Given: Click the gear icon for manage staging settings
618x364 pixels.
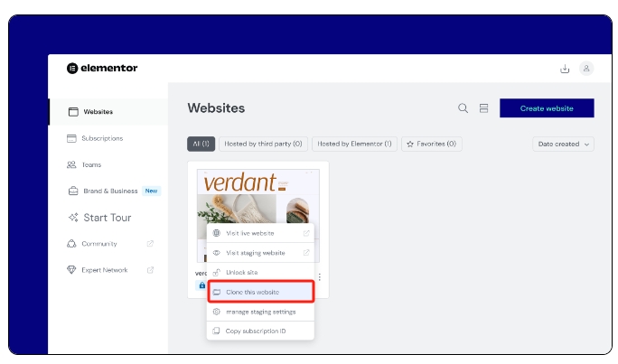Looking at the screenshot, I should (216, 312).
